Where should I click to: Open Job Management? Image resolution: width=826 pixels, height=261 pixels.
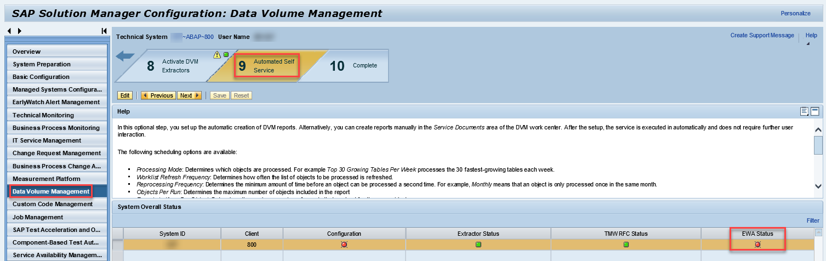tap(56, 217)
